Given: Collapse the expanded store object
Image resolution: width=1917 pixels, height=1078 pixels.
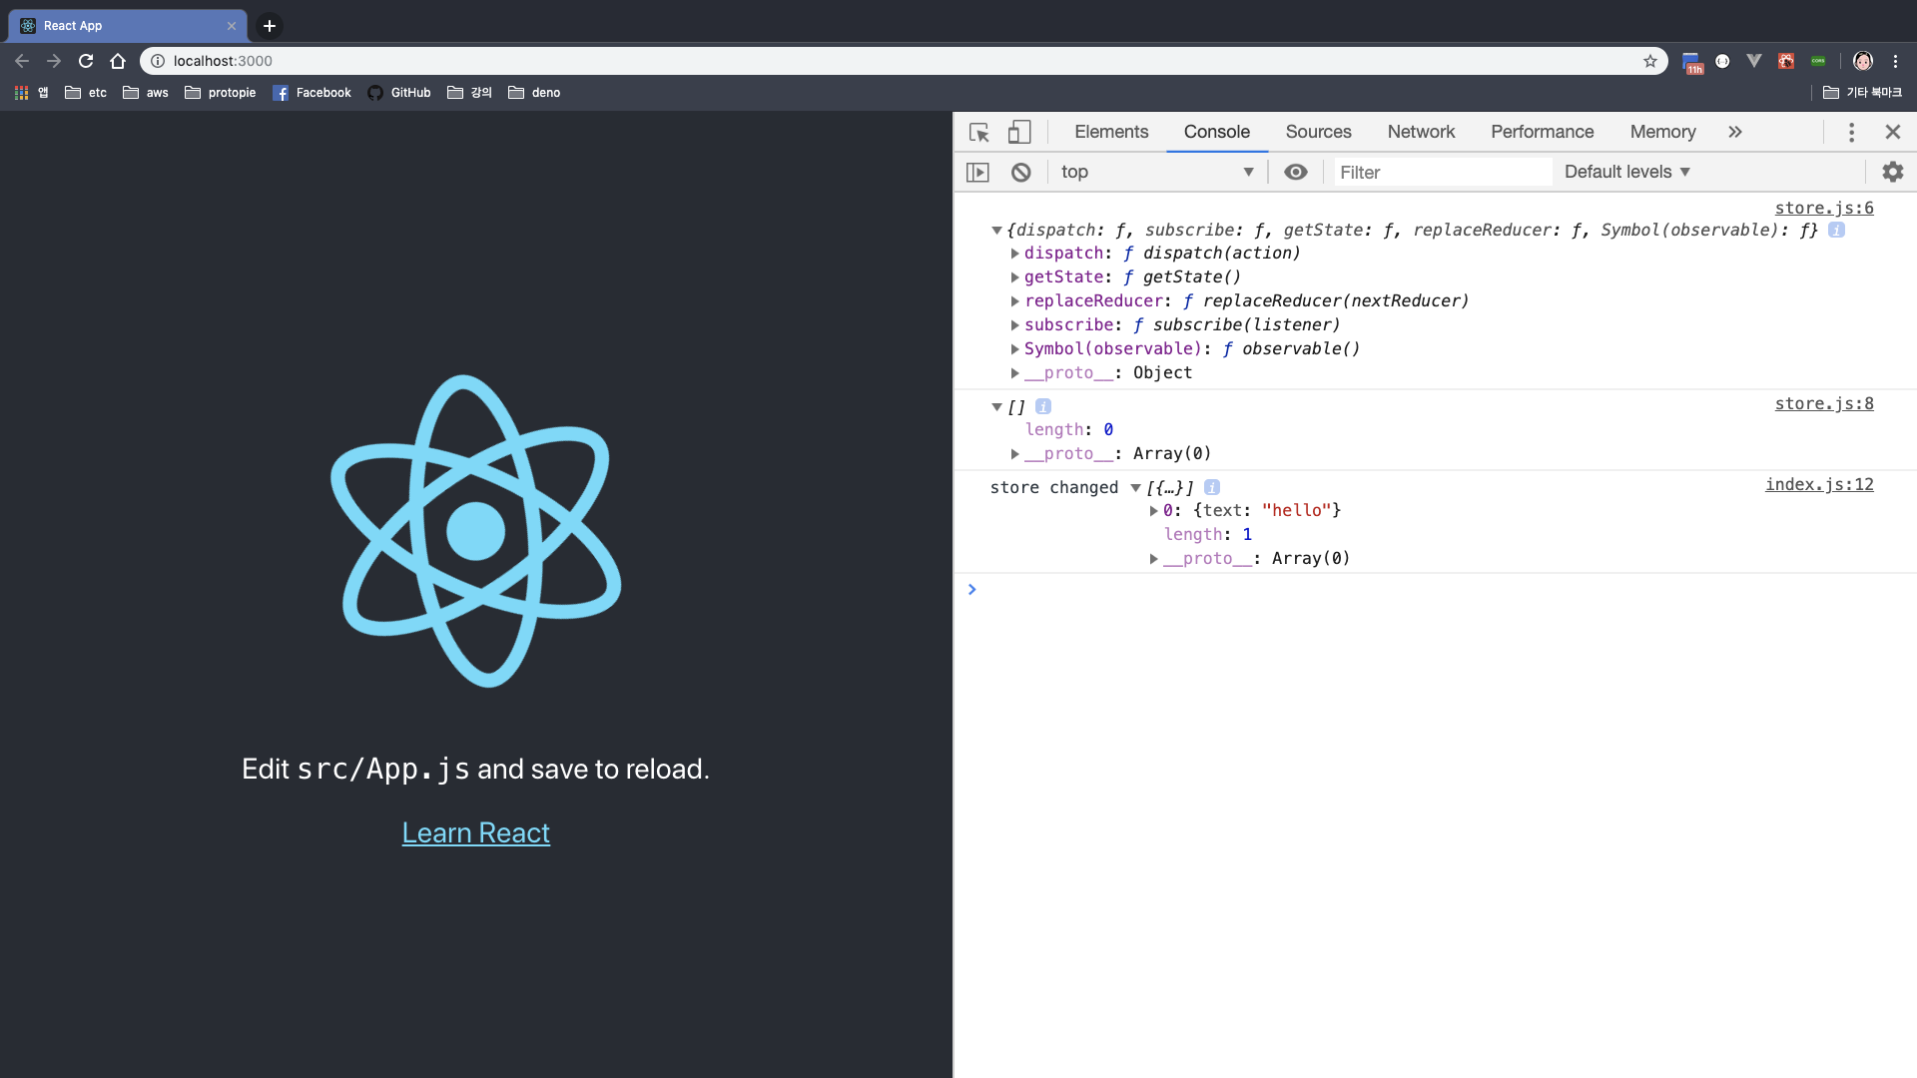Looking at the screenshot, I should [996, 230].
